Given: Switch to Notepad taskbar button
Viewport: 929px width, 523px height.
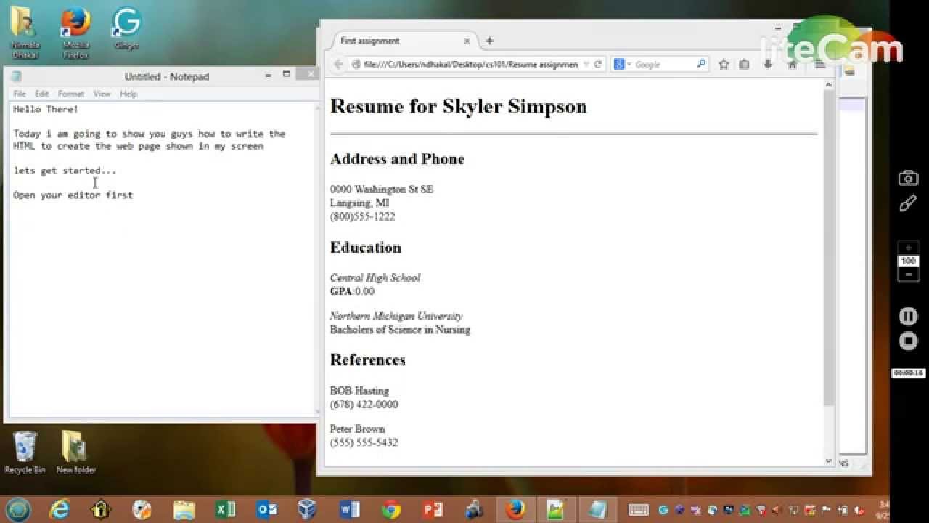Looking at the screenshot, I should coord(598,509).
